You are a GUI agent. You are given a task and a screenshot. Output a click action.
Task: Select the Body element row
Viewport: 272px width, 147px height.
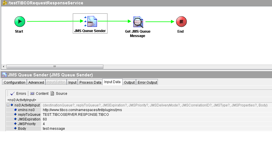[x=22, y=129]
